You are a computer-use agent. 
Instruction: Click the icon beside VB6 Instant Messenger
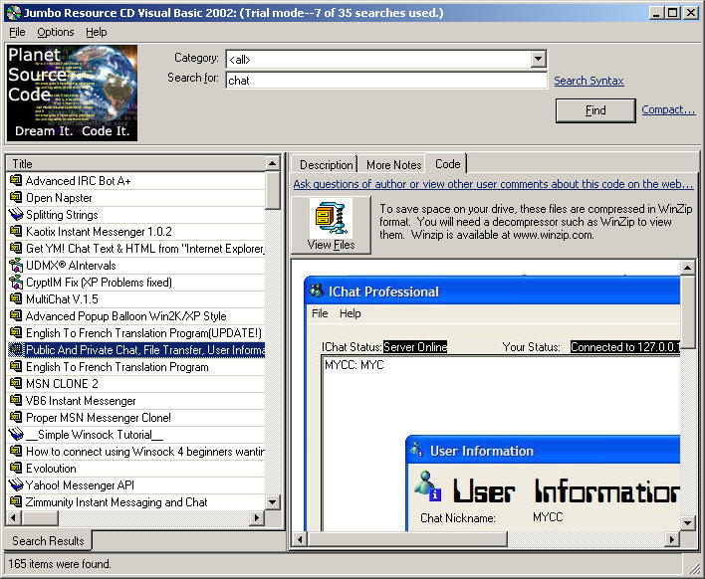point(16,400)
